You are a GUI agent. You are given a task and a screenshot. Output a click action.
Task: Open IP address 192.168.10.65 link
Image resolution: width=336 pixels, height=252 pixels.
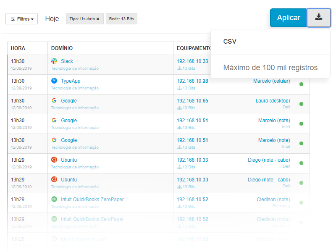point(192,101)
